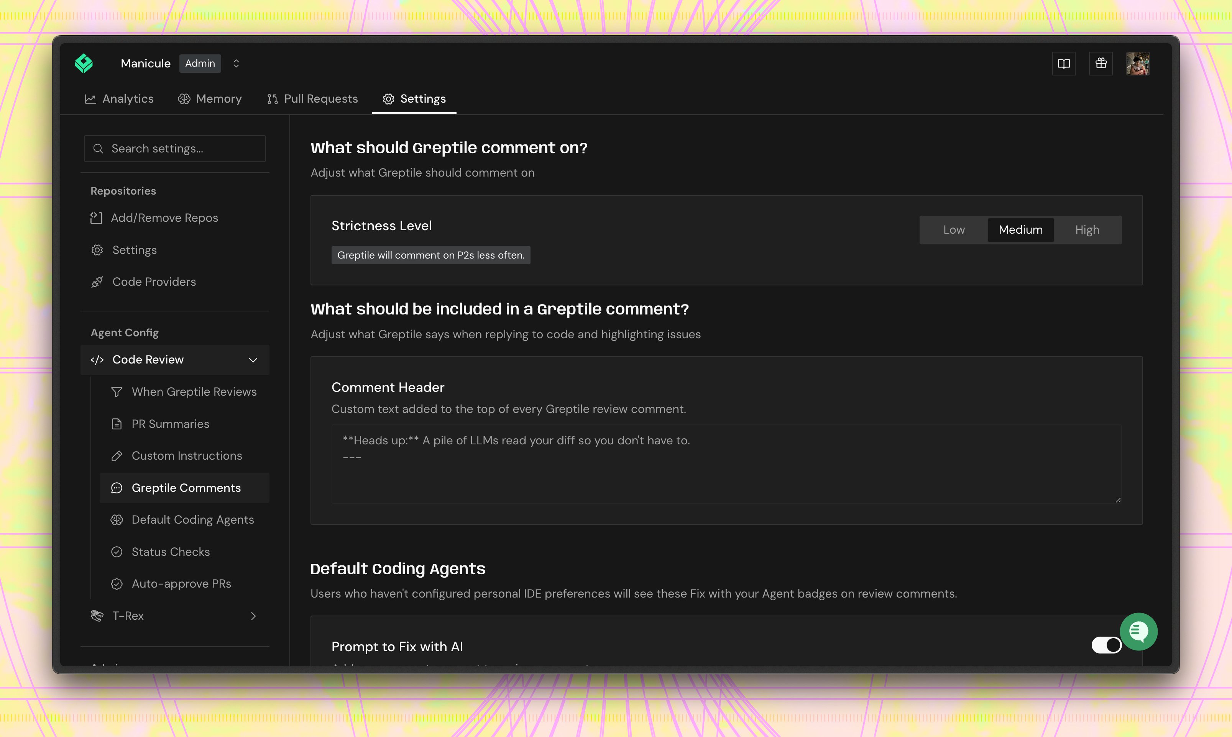Click the Memory brain icon in tabs

pyautogui.click(x=184, y=99)
